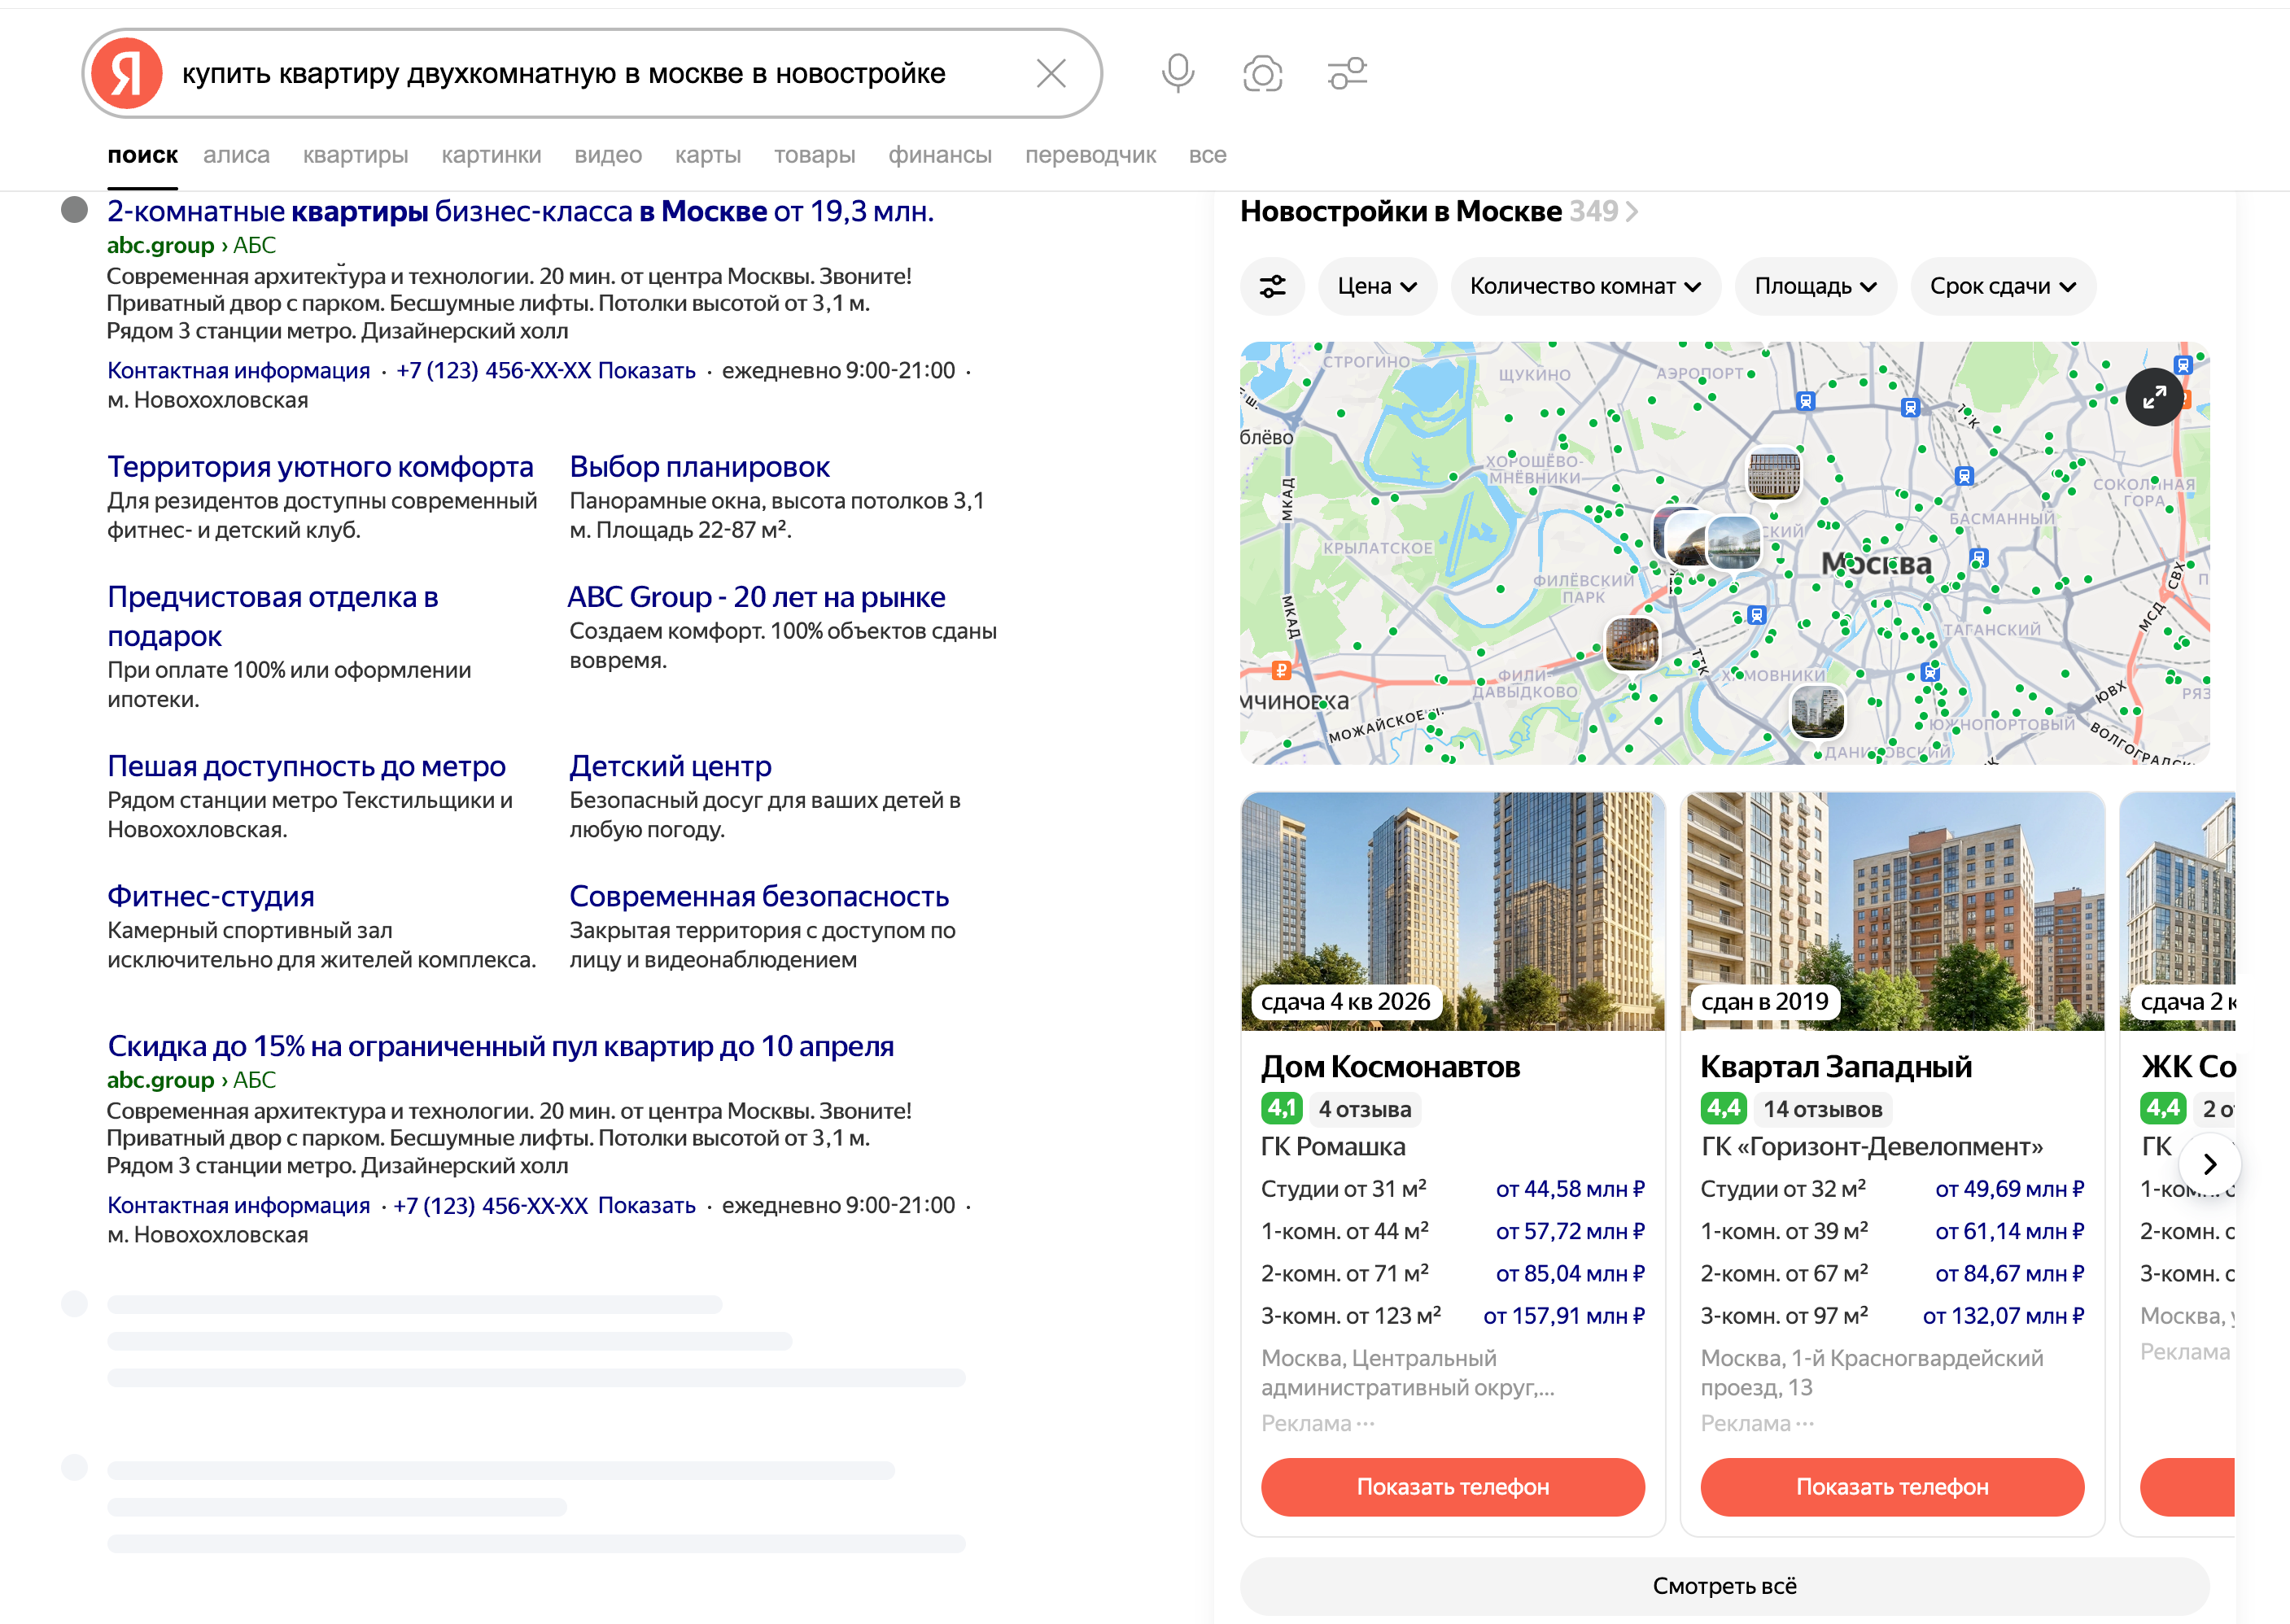Click Показать телефон for Дом Космонавтов
Image resolution: width=2290 pixels, height=1624 pixels.
1452,1487
